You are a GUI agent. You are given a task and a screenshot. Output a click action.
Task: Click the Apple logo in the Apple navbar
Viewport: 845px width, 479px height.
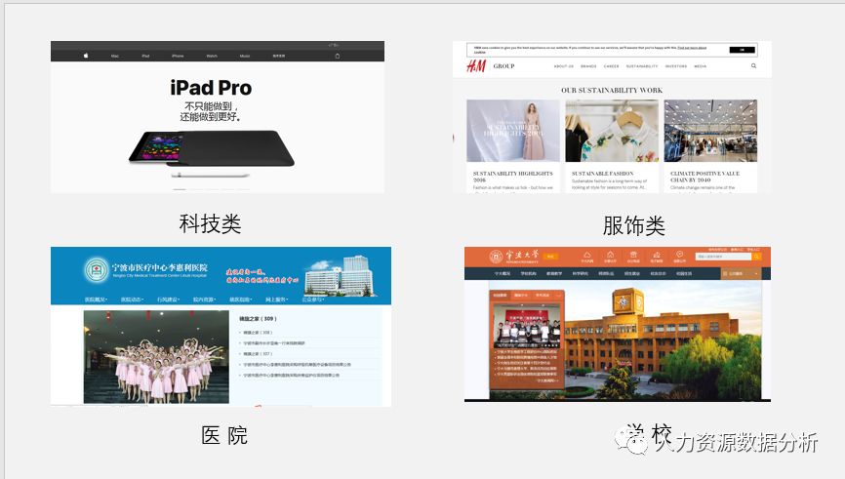[86, 56]
